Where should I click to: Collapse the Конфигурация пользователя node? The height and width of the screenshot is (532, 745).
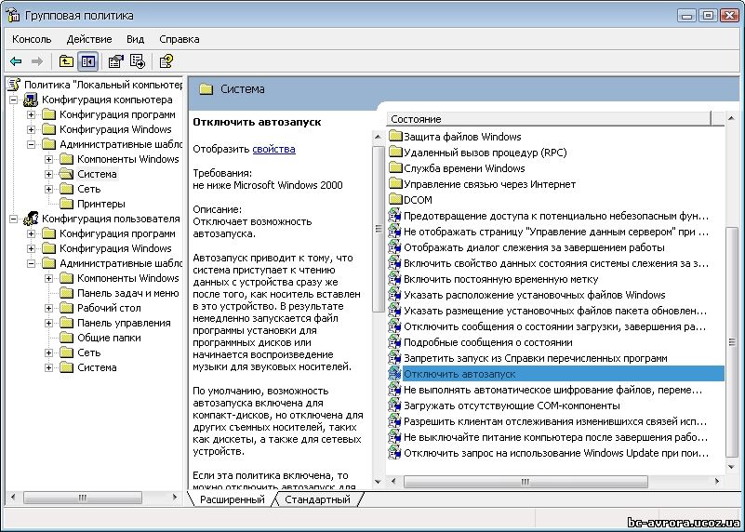tap(13, 219)
